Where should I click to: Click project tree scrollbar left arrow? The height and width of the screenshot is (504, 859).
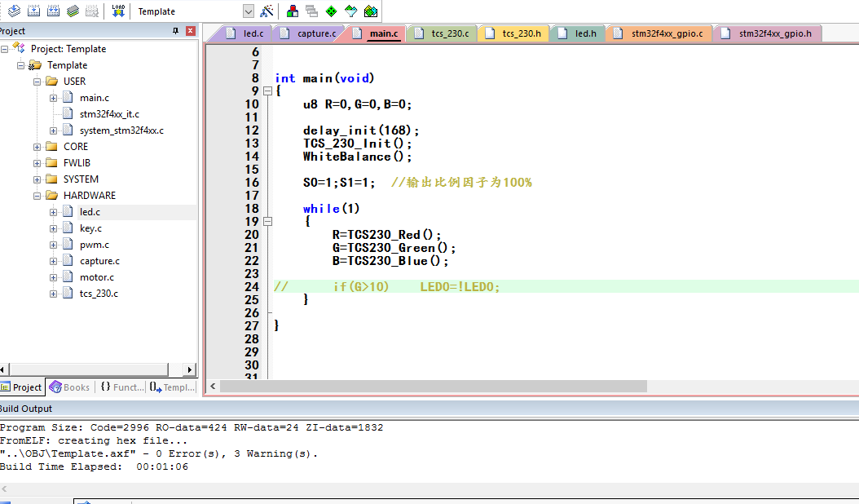click(x=3, y=369)
